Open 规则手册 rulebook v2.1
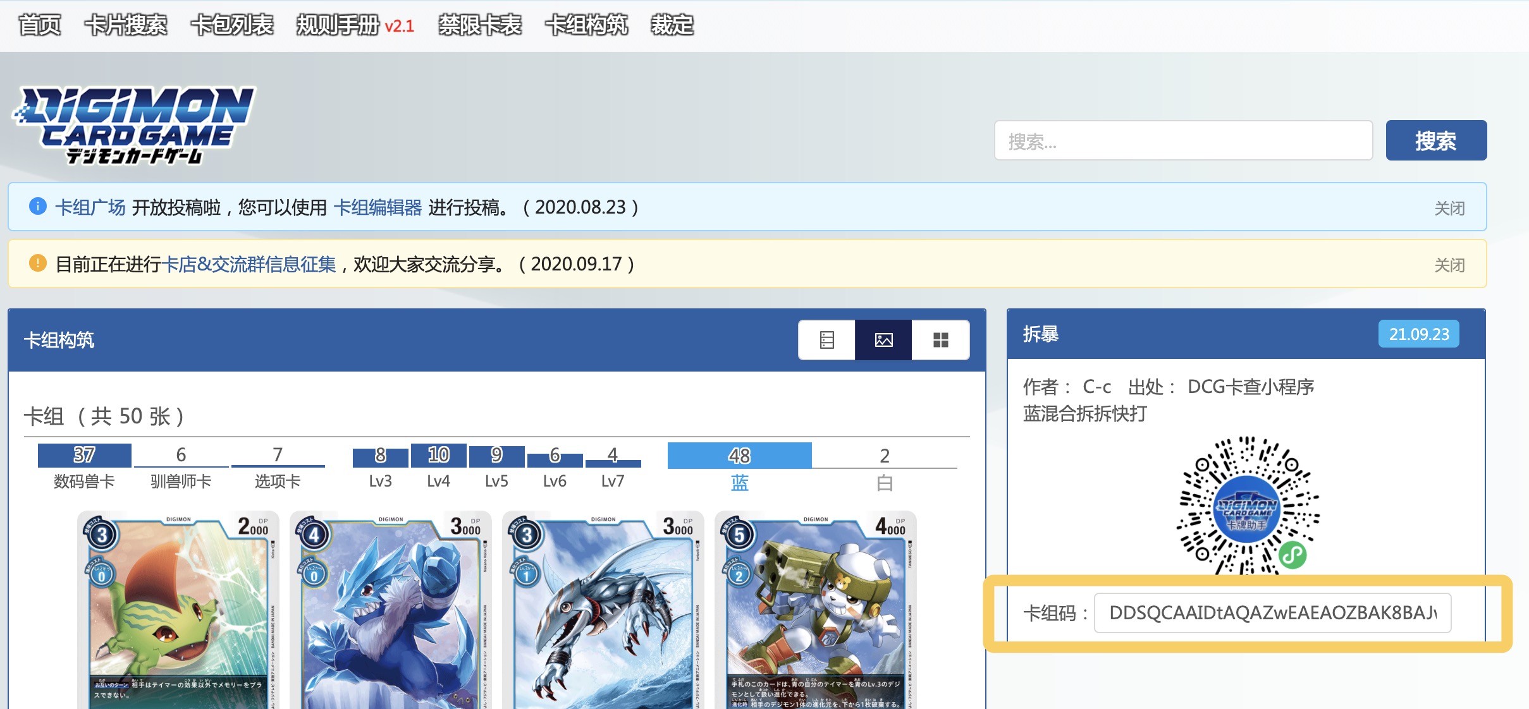Viewport: 1529px width, 709px height. pyautogui.click(x=355, y=25)
